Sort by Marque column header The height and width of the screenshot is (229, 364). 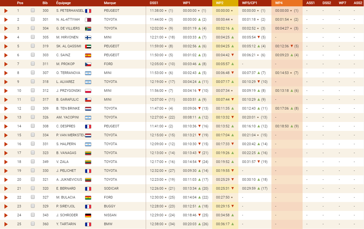[x=110, y=3]
